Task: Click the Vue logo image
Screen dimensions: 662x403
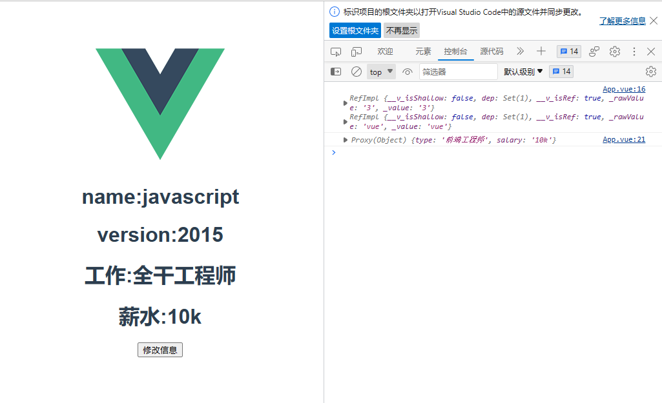Action: pyautogui.click(x=160, y=104)
